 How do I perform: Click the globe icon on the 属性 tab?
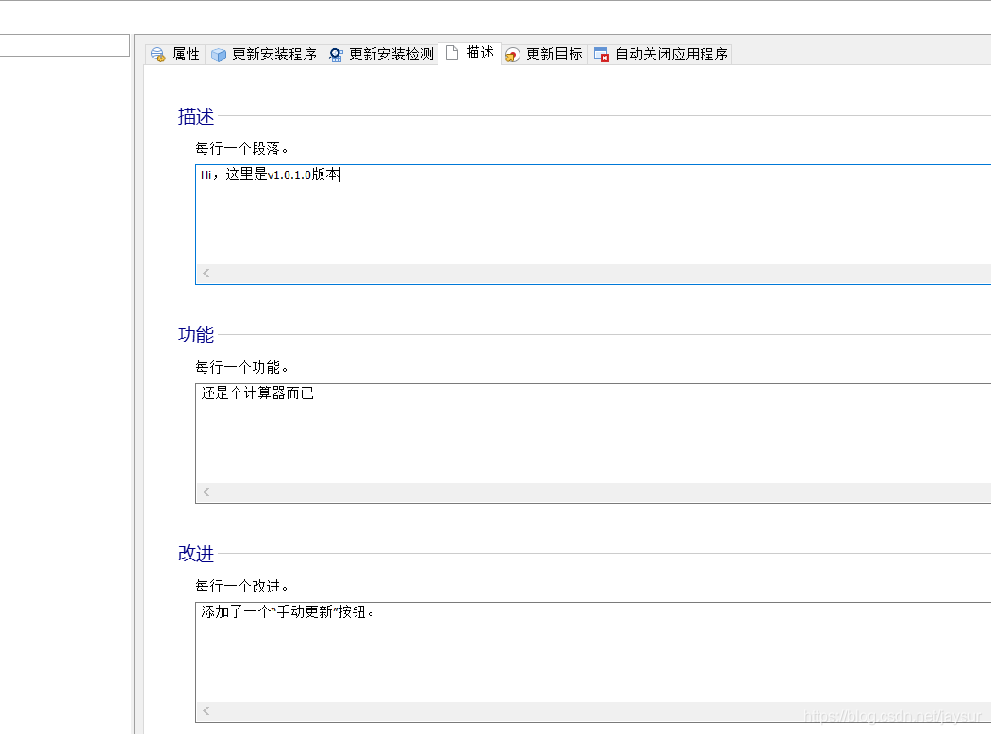158,55
